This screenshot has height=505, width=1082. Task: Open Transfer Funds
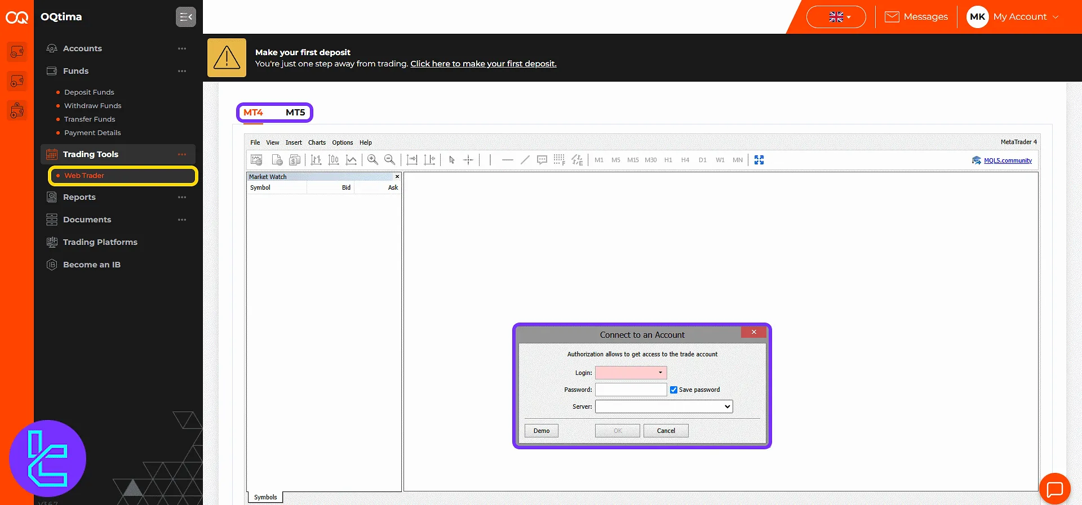90,119
